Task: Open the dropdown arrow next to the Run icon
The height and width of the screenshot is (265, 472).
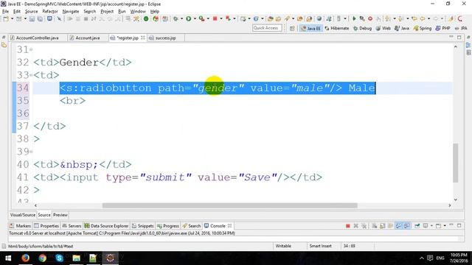Action: 195,18
